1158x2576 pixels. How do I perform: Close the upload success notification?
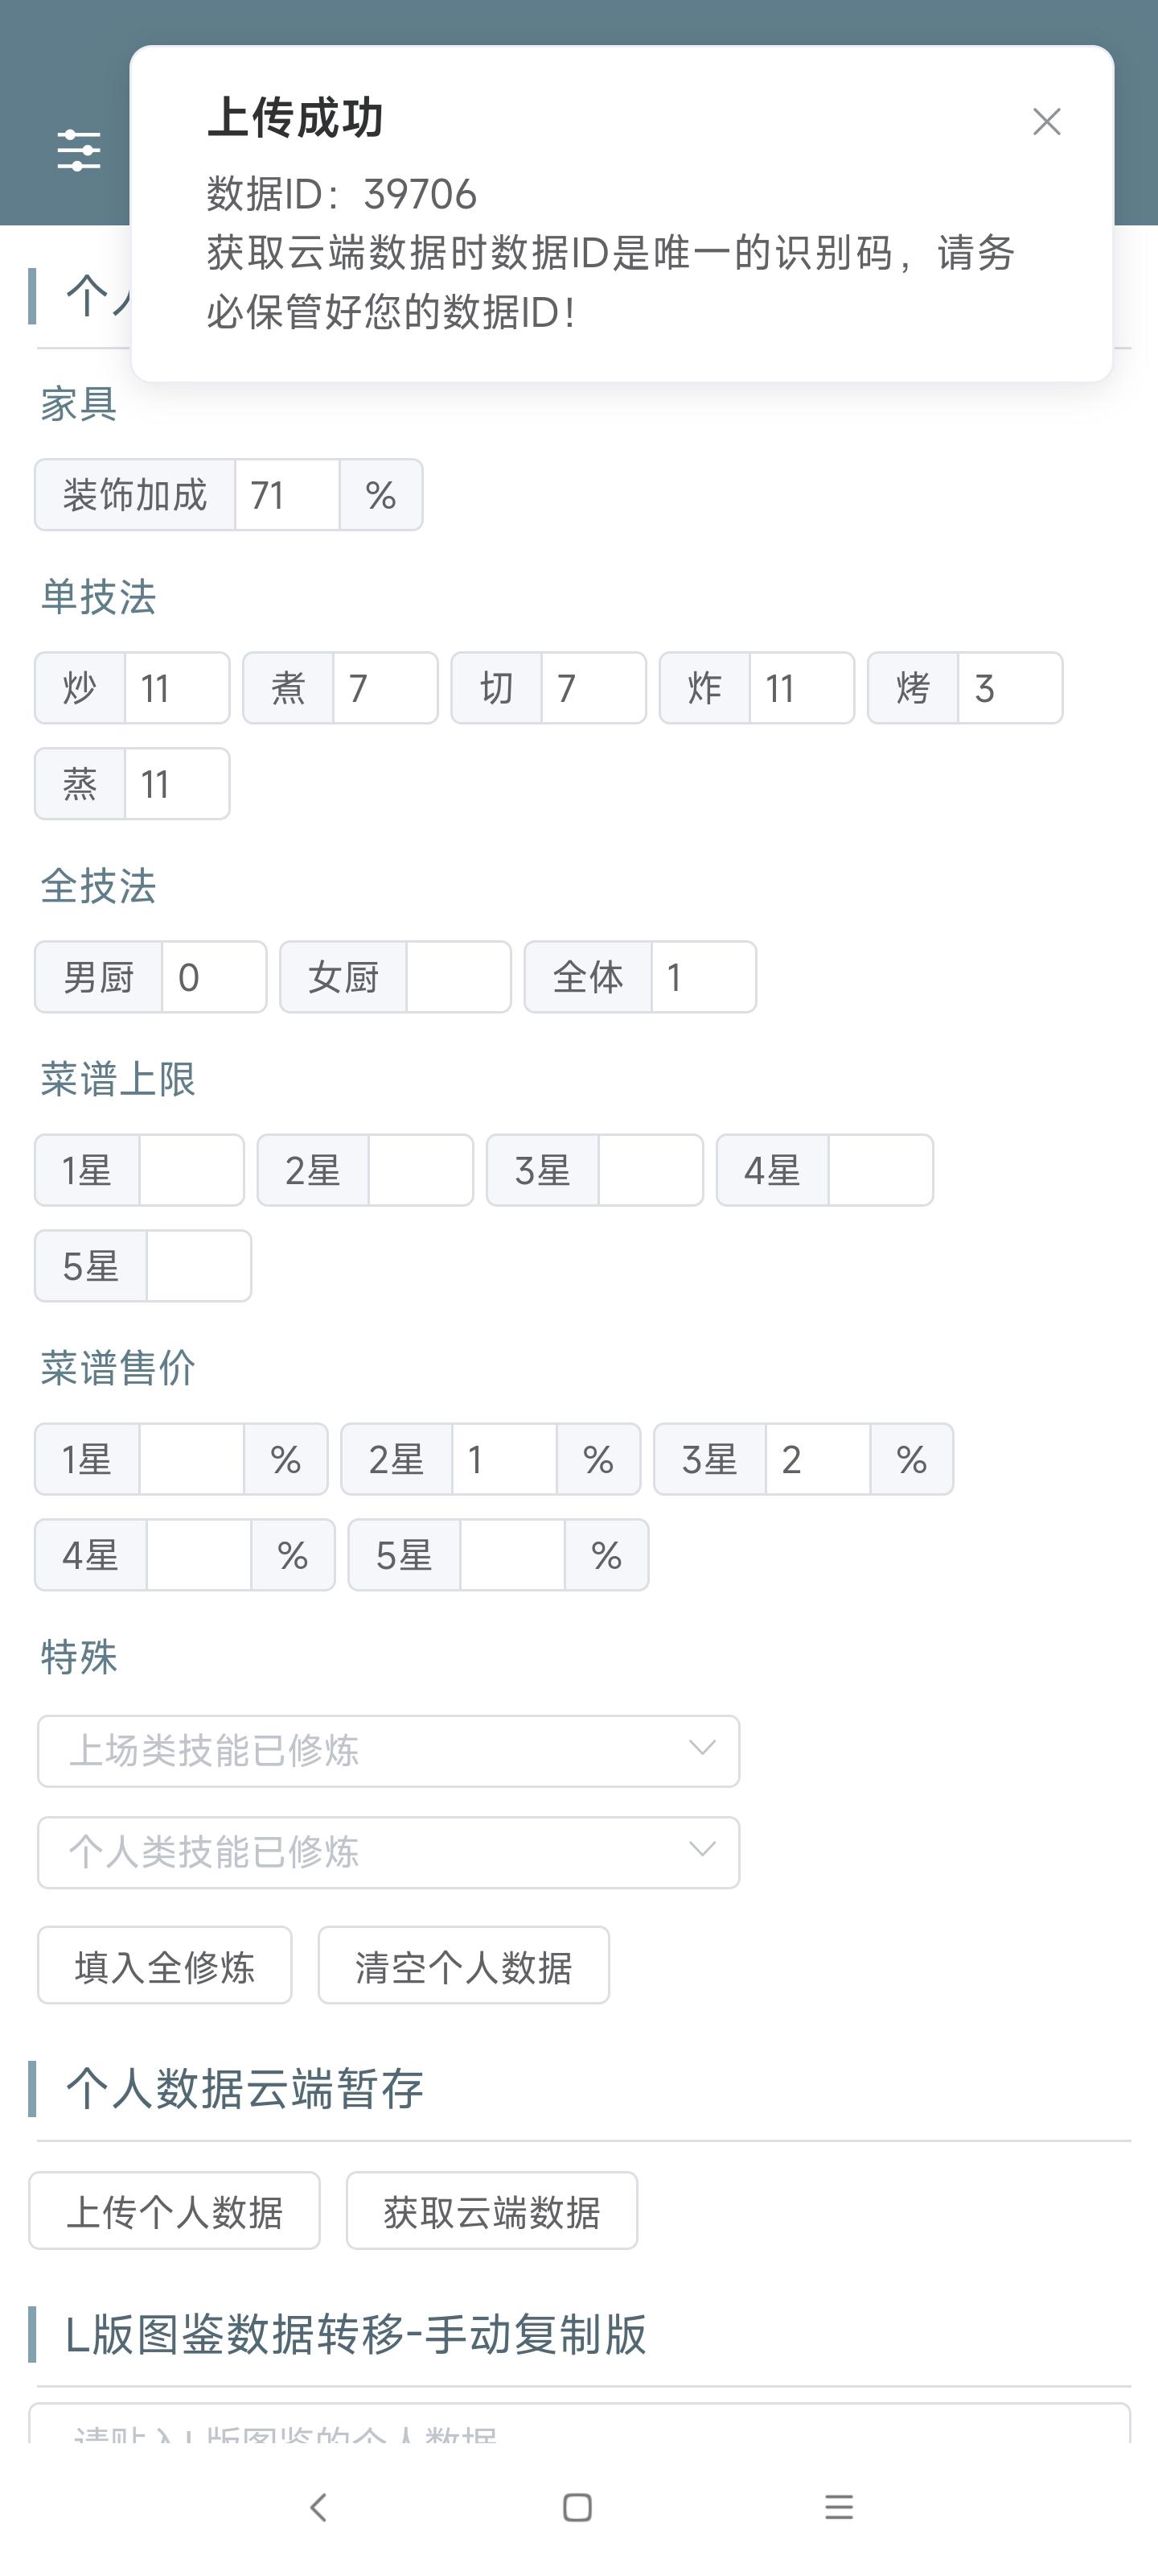[x=1046, y=122]
